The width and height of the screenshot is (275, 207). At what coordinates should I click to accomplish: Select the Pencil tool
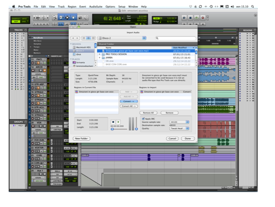tap(86, 17)
